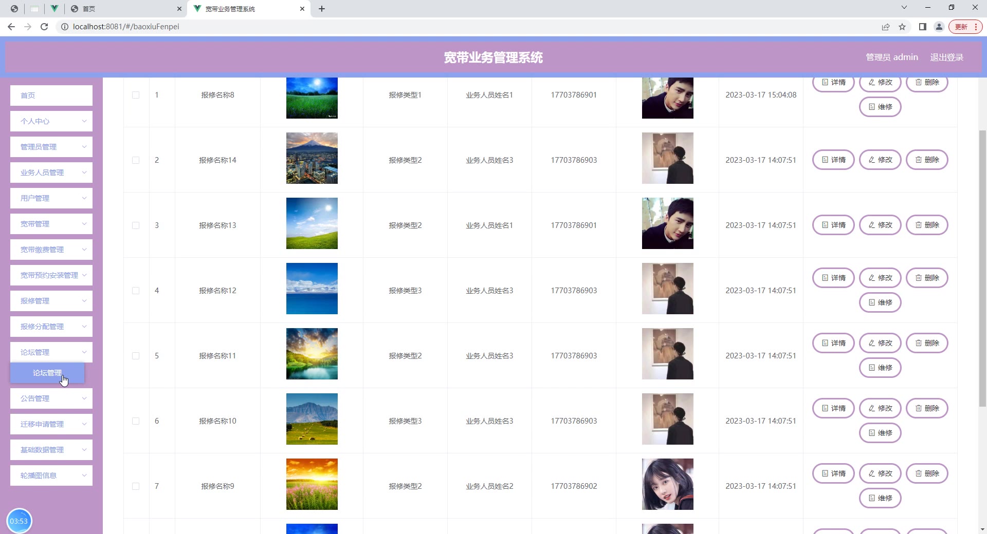The image size is (987, 534).
Task: Select checkbox for row 报修名称12
Action: 136,291
